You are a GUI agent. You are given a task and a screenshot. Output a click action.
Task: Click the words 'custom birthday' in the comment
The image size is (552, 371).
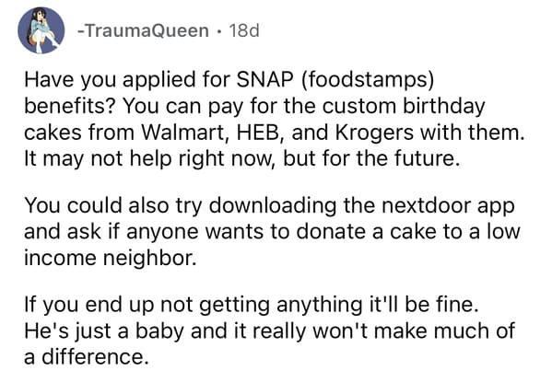click(x=404, y=106)
